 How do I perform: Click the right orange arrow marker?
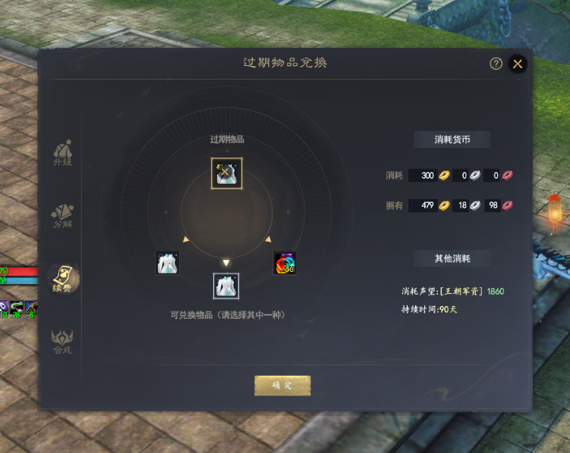tap(268, 239)
